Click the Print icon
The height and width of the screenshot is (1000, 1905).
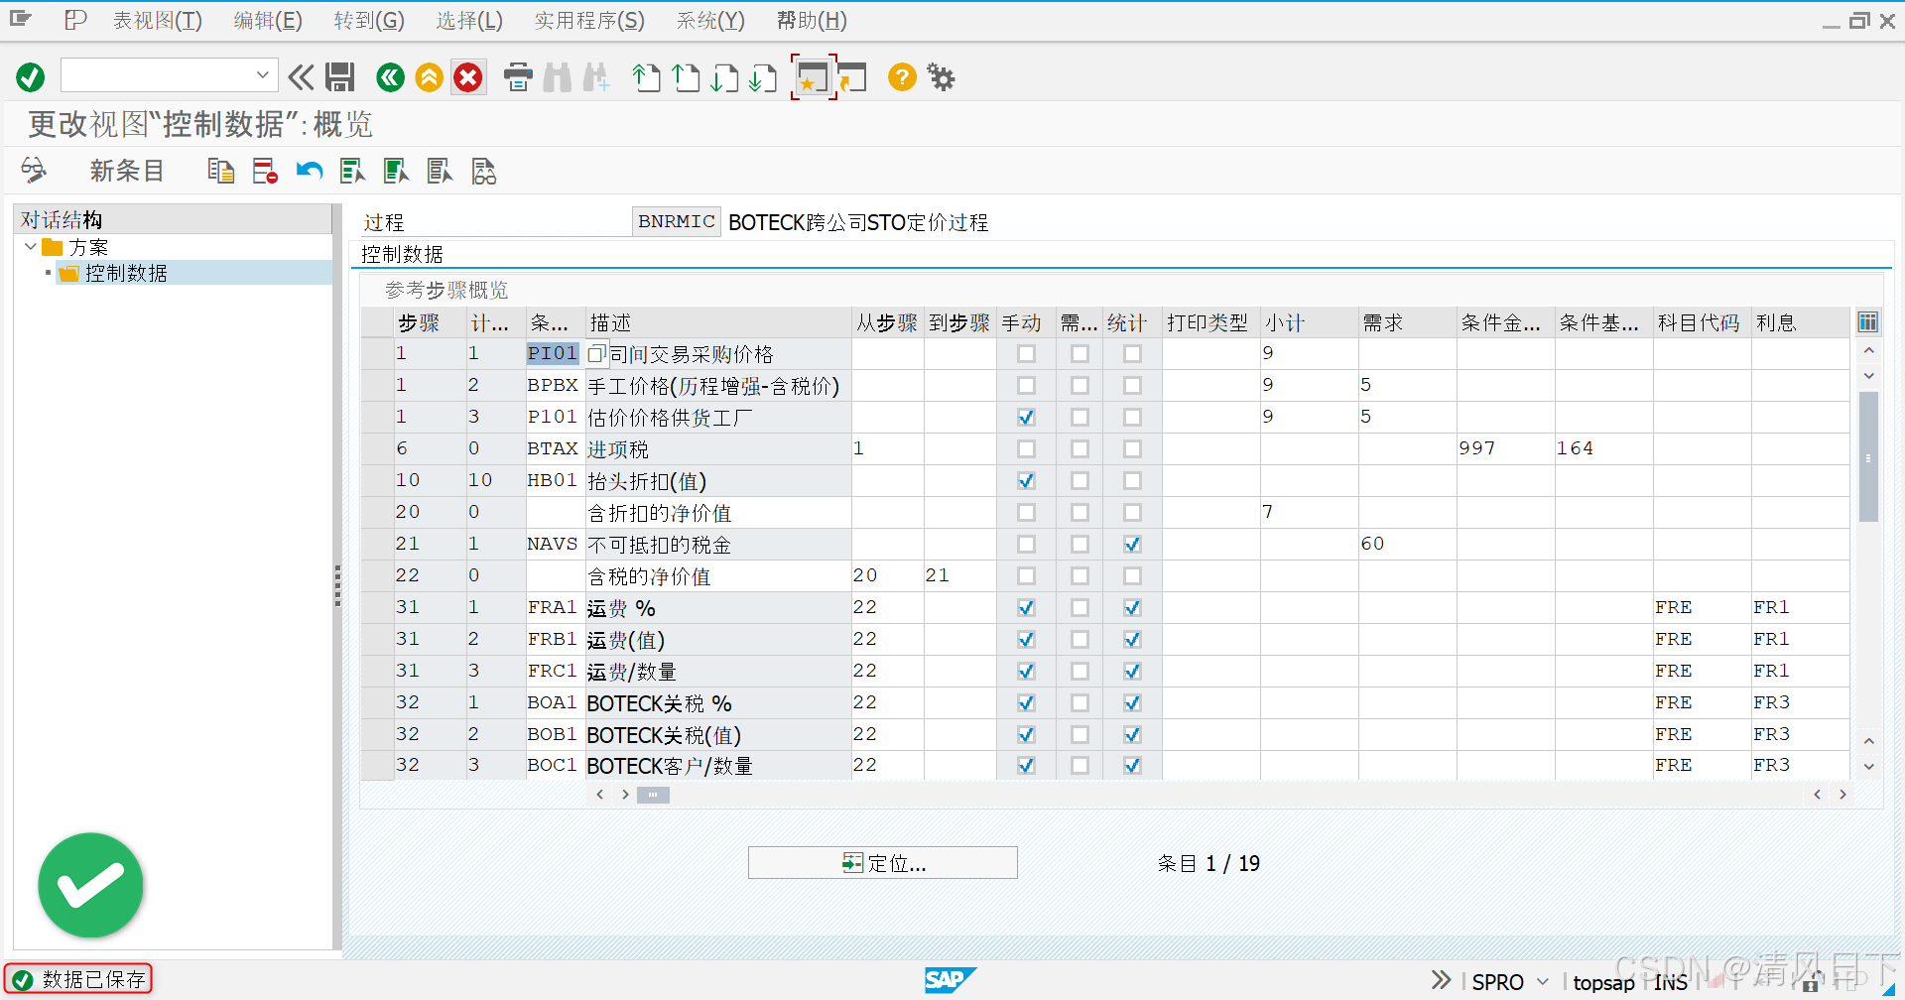click(518, 77)
